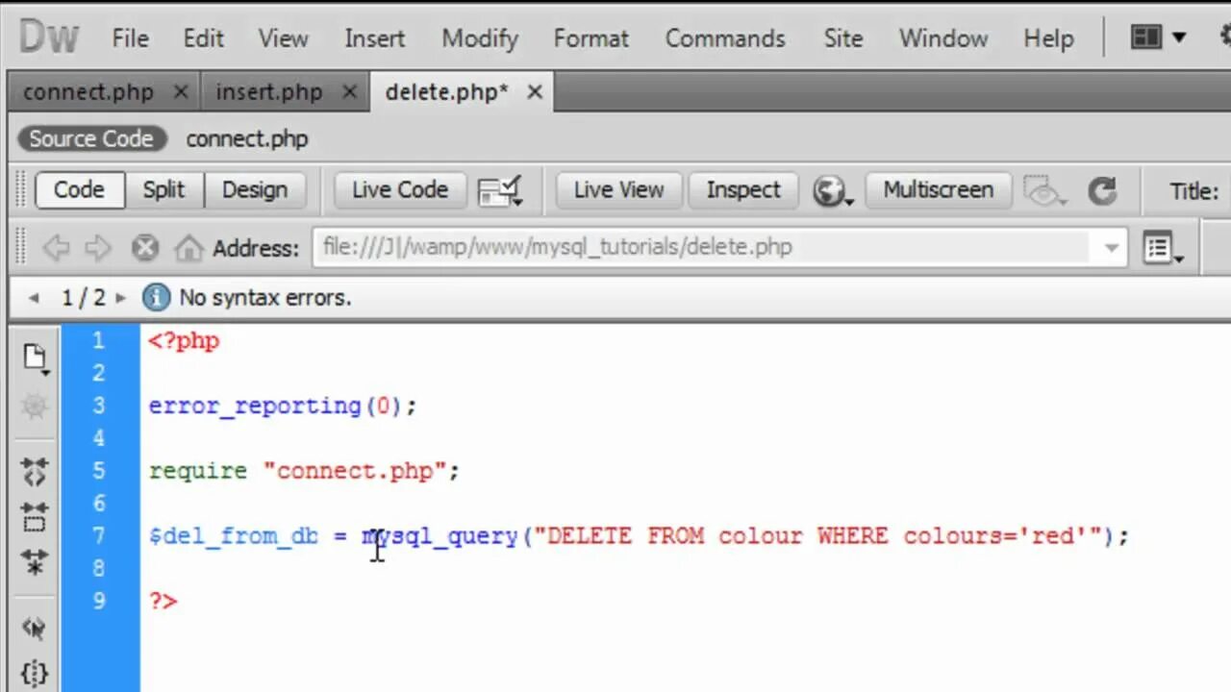Click the <?php opening tag
The image size is (1231, 692).
[184, 341]
